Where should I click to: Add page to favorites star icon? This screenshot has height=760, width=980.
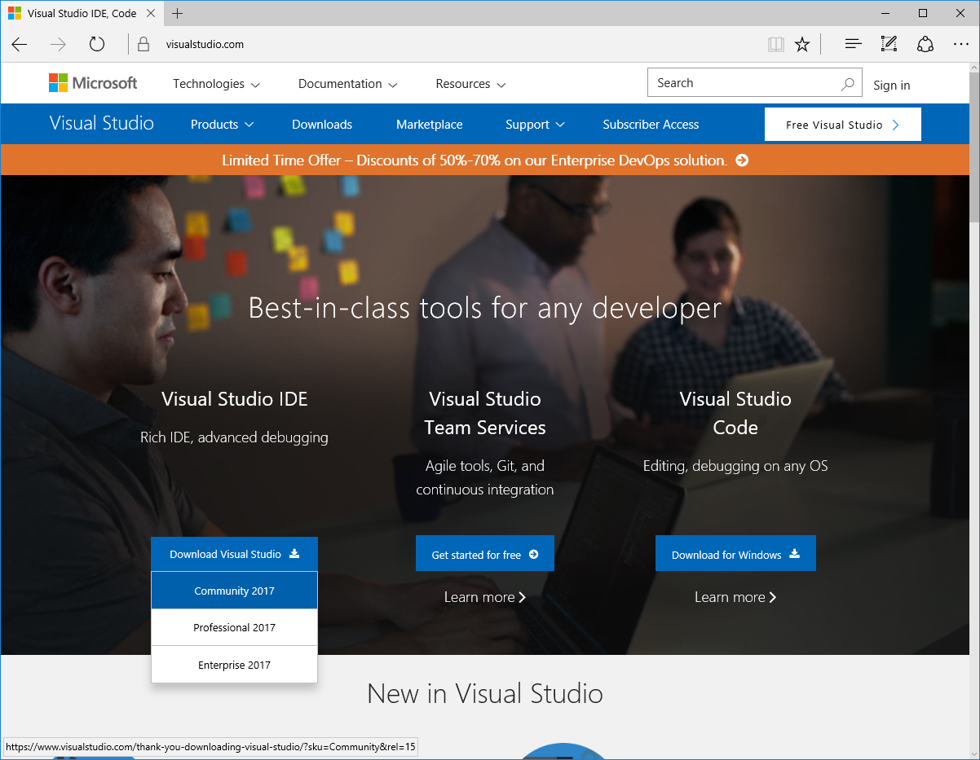(802, 44)
